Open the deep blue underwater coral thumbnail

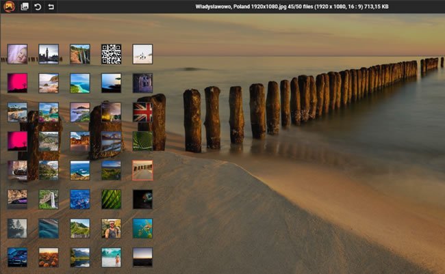[x=80, y=200]
